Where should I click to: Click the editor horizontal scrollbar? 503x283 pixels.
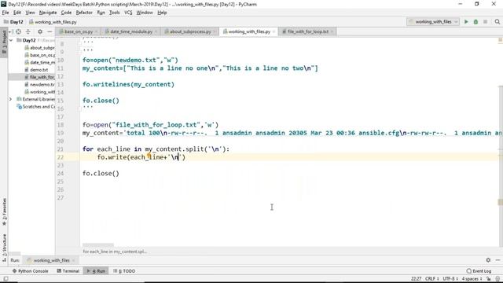point(98,245)
